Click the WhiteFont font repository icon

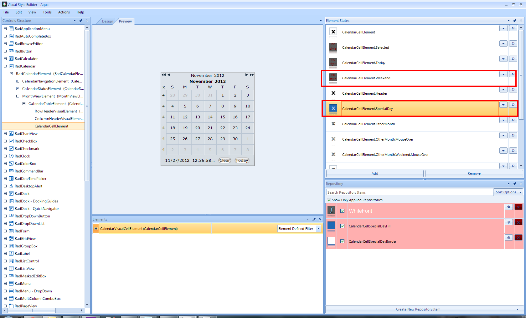[x=331, y=210]
